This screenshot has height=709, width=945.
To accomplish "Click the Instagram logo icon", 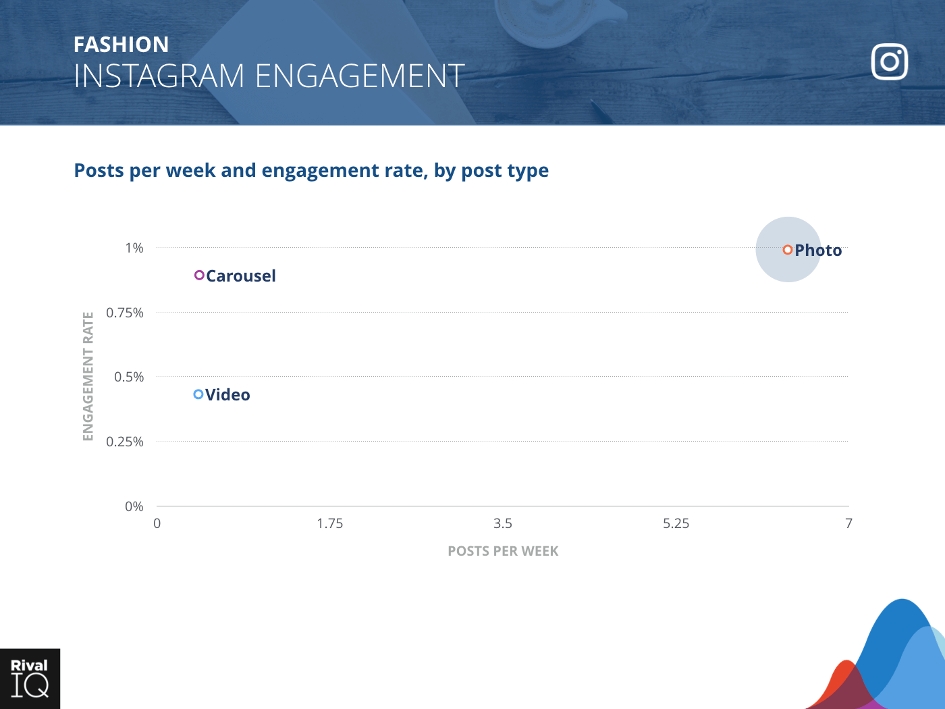I will [x=890, y=61].
